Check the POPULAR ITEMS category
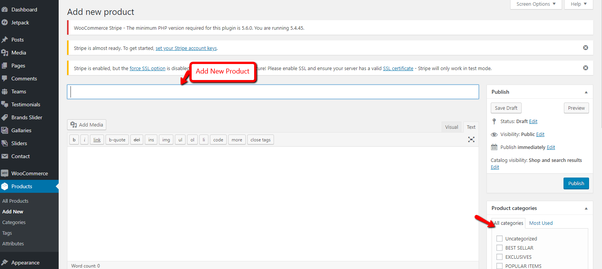Viewport: 602px width, 269px height. [500, 266]
